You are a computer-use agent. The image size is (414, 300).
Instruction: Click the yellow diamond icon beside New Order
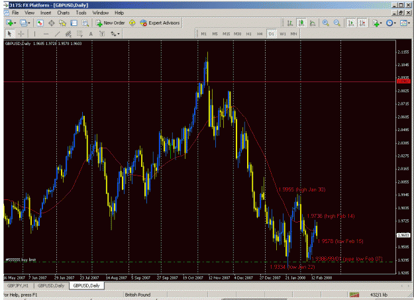pos(132,23)
